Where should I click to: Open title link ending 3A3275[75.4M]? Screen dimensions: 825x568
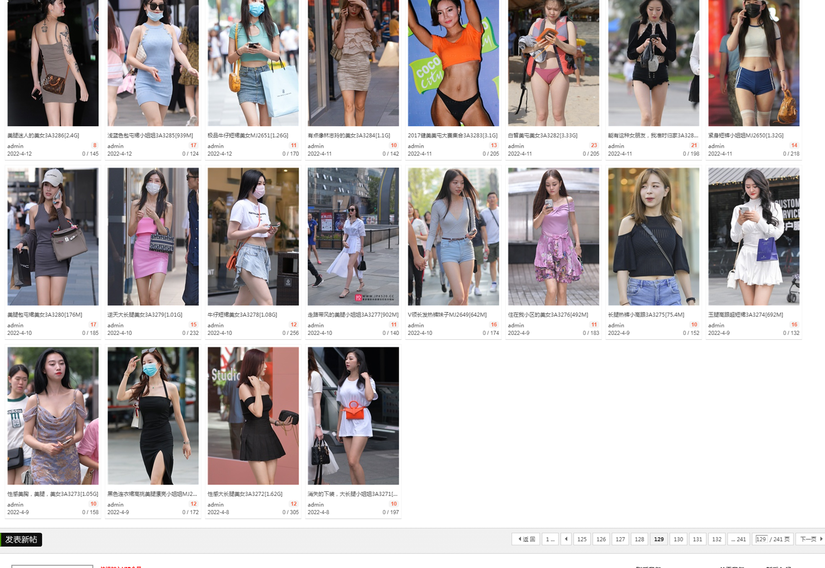coord(646,314)
